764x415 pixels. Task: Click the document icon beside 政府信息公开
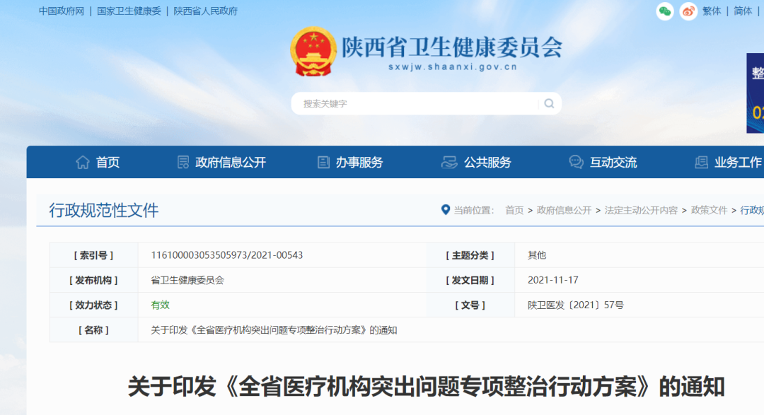point(183,163)
